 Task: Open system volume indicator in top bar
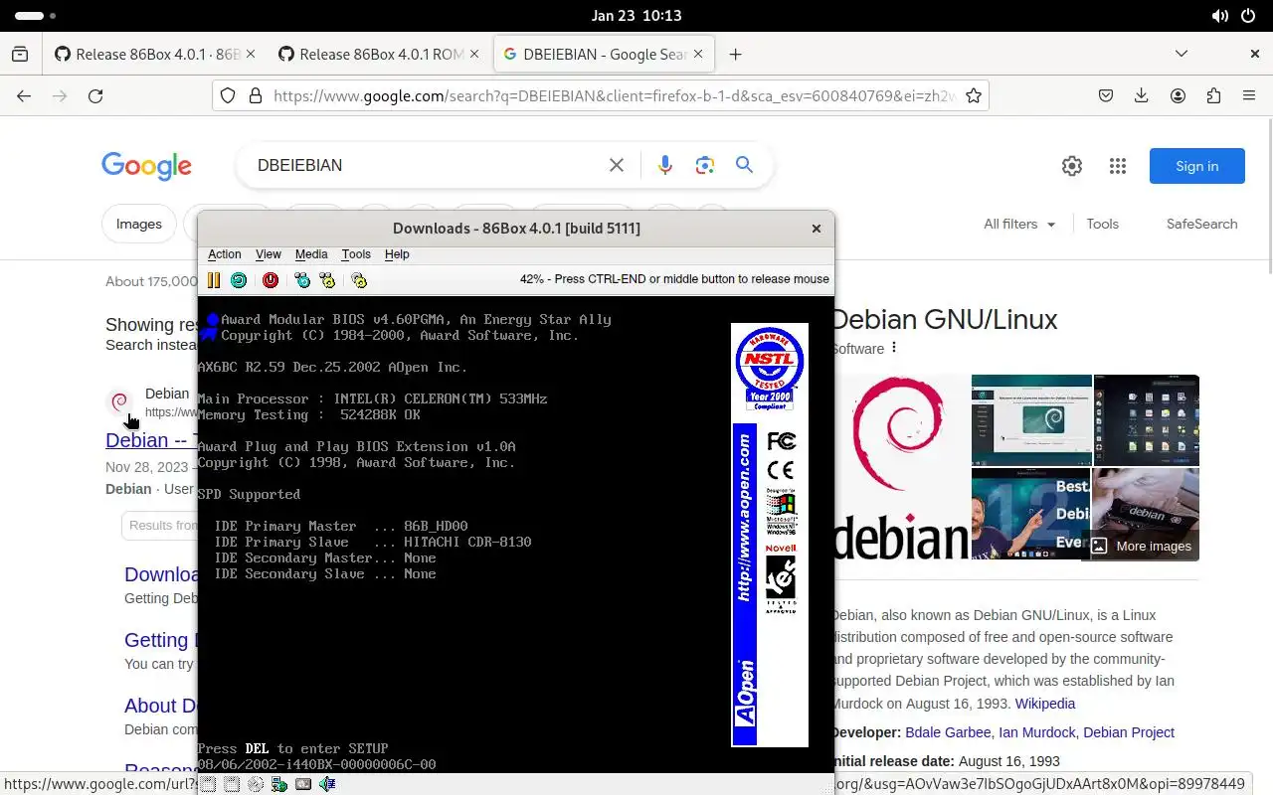pos(1220,16)
